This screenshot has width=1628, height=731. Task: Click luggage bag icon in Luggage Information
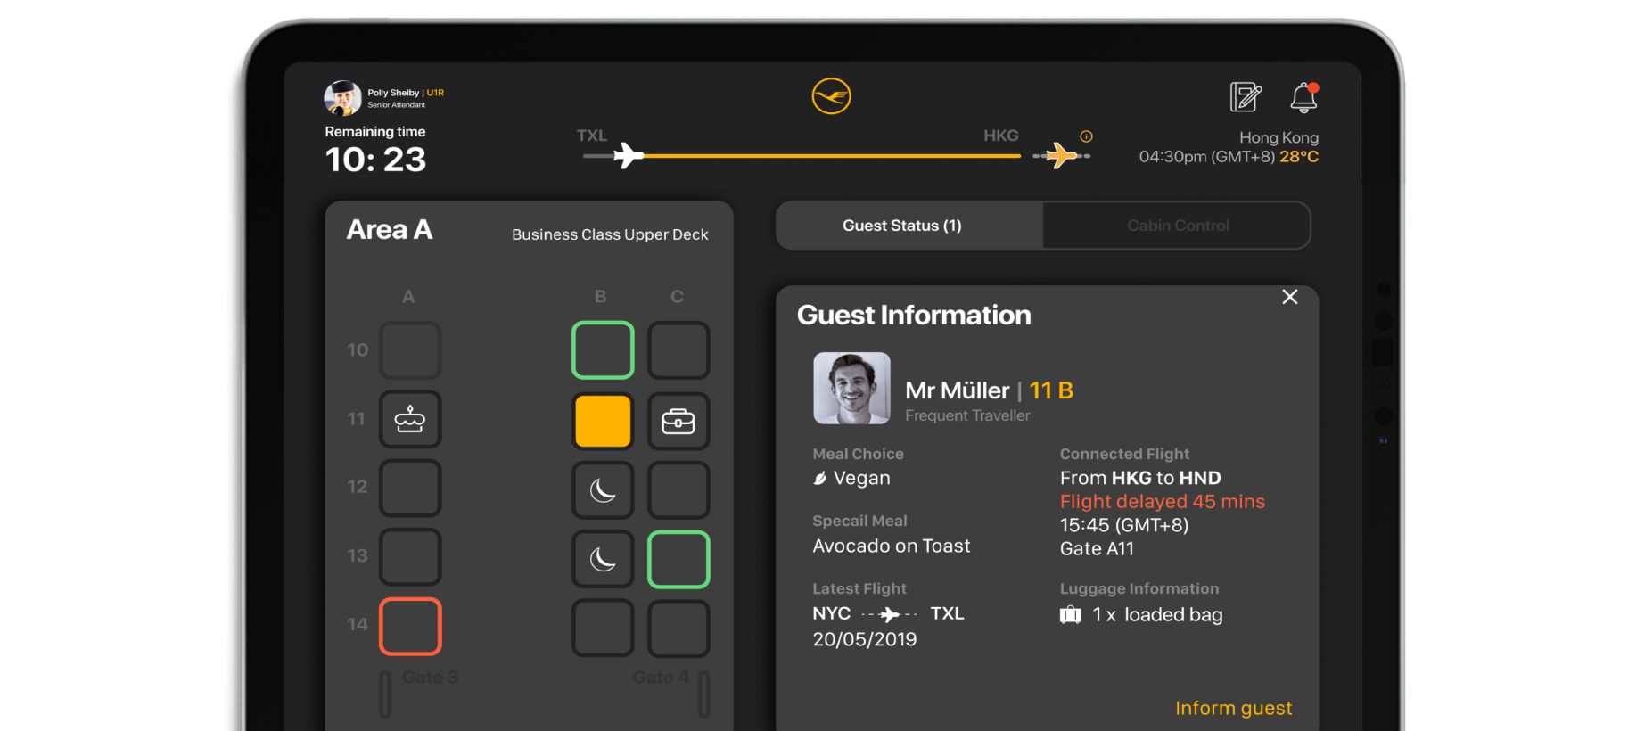pos(1070,615)
